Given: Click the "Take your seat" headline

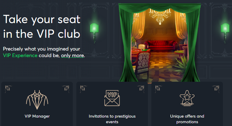Looking at the screenshot, I should point(42,19).
